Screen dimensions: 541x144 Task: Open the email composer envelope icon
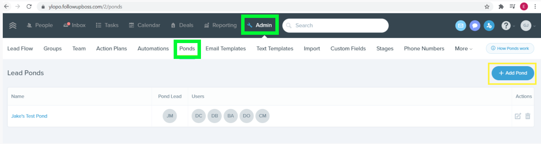click(x=460, y=25)
